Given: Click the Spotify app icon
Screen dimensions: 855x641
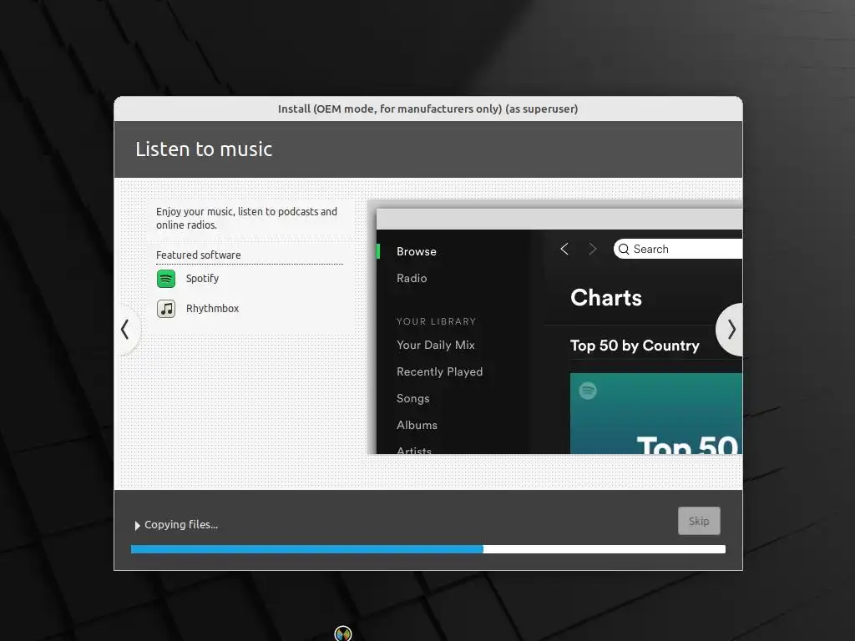Looking at the screenshot, I should pyautogui.click(x=166, y=279).
